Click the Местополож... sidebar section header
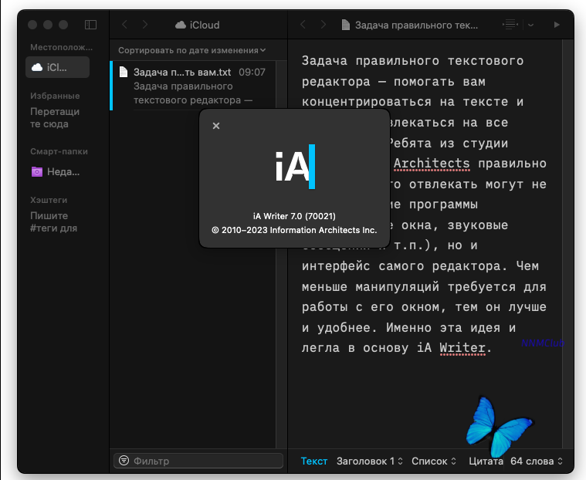The width and height of the screenshot is (586, 480). tap(61, 47)
